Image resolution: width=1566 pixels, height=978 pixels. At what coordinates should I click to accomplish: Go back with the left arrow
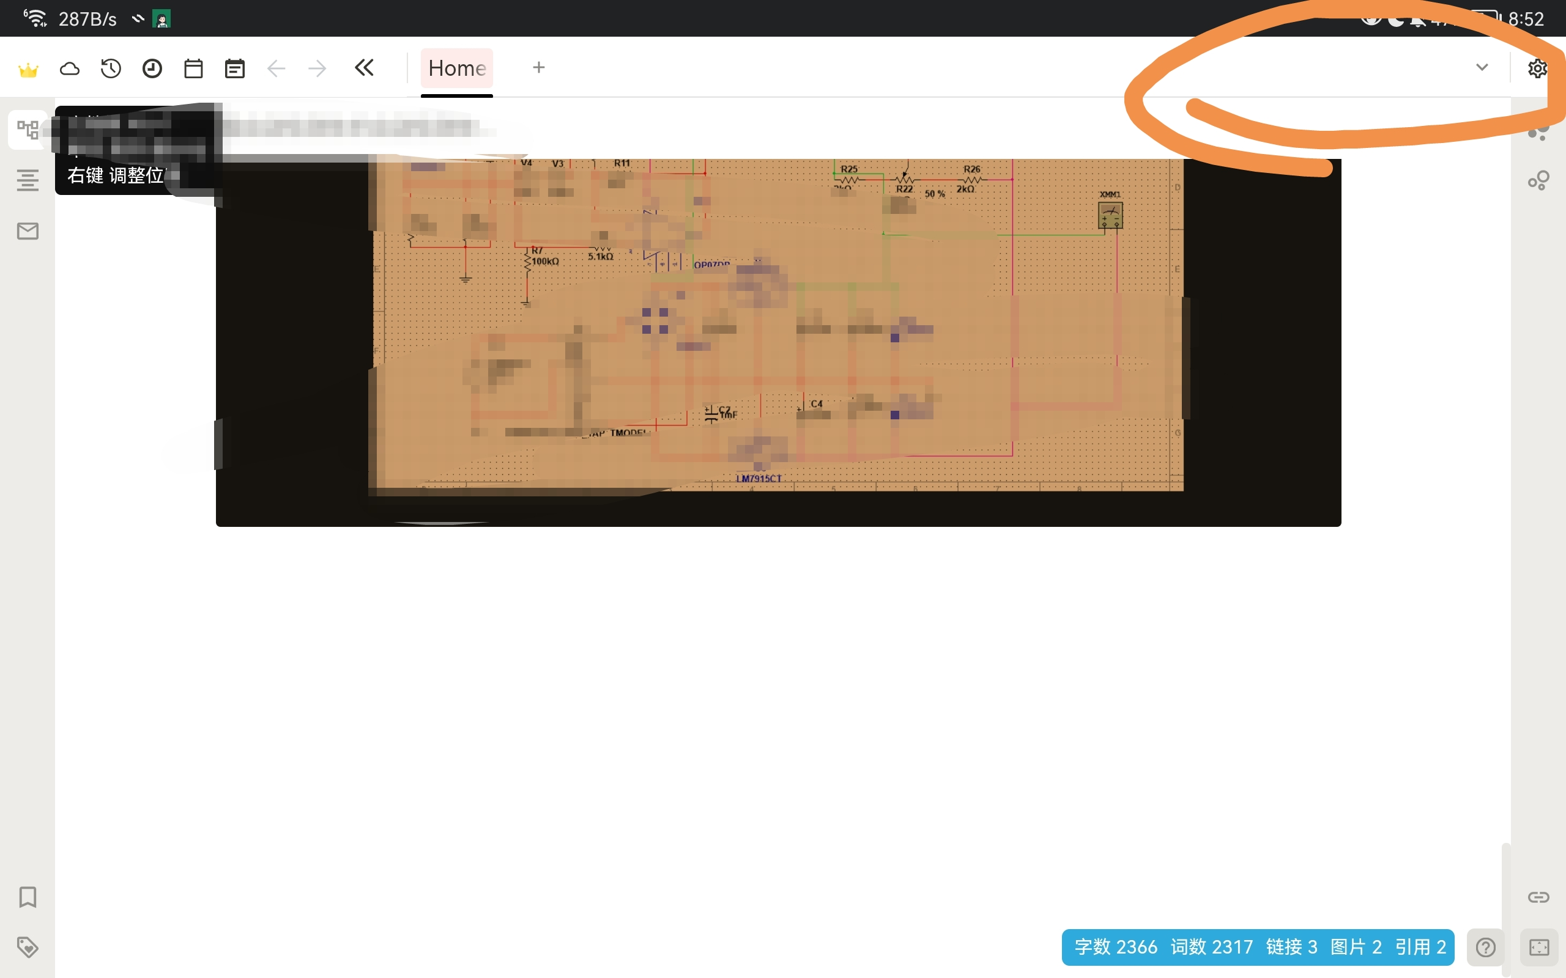coord(276,68)
